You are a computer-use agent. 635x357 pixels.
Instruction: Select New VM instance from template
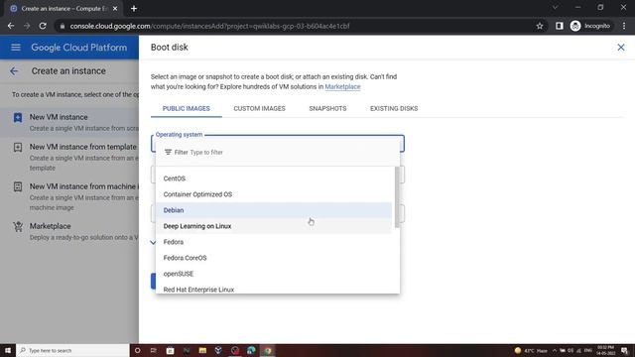(x=69, y=157)
